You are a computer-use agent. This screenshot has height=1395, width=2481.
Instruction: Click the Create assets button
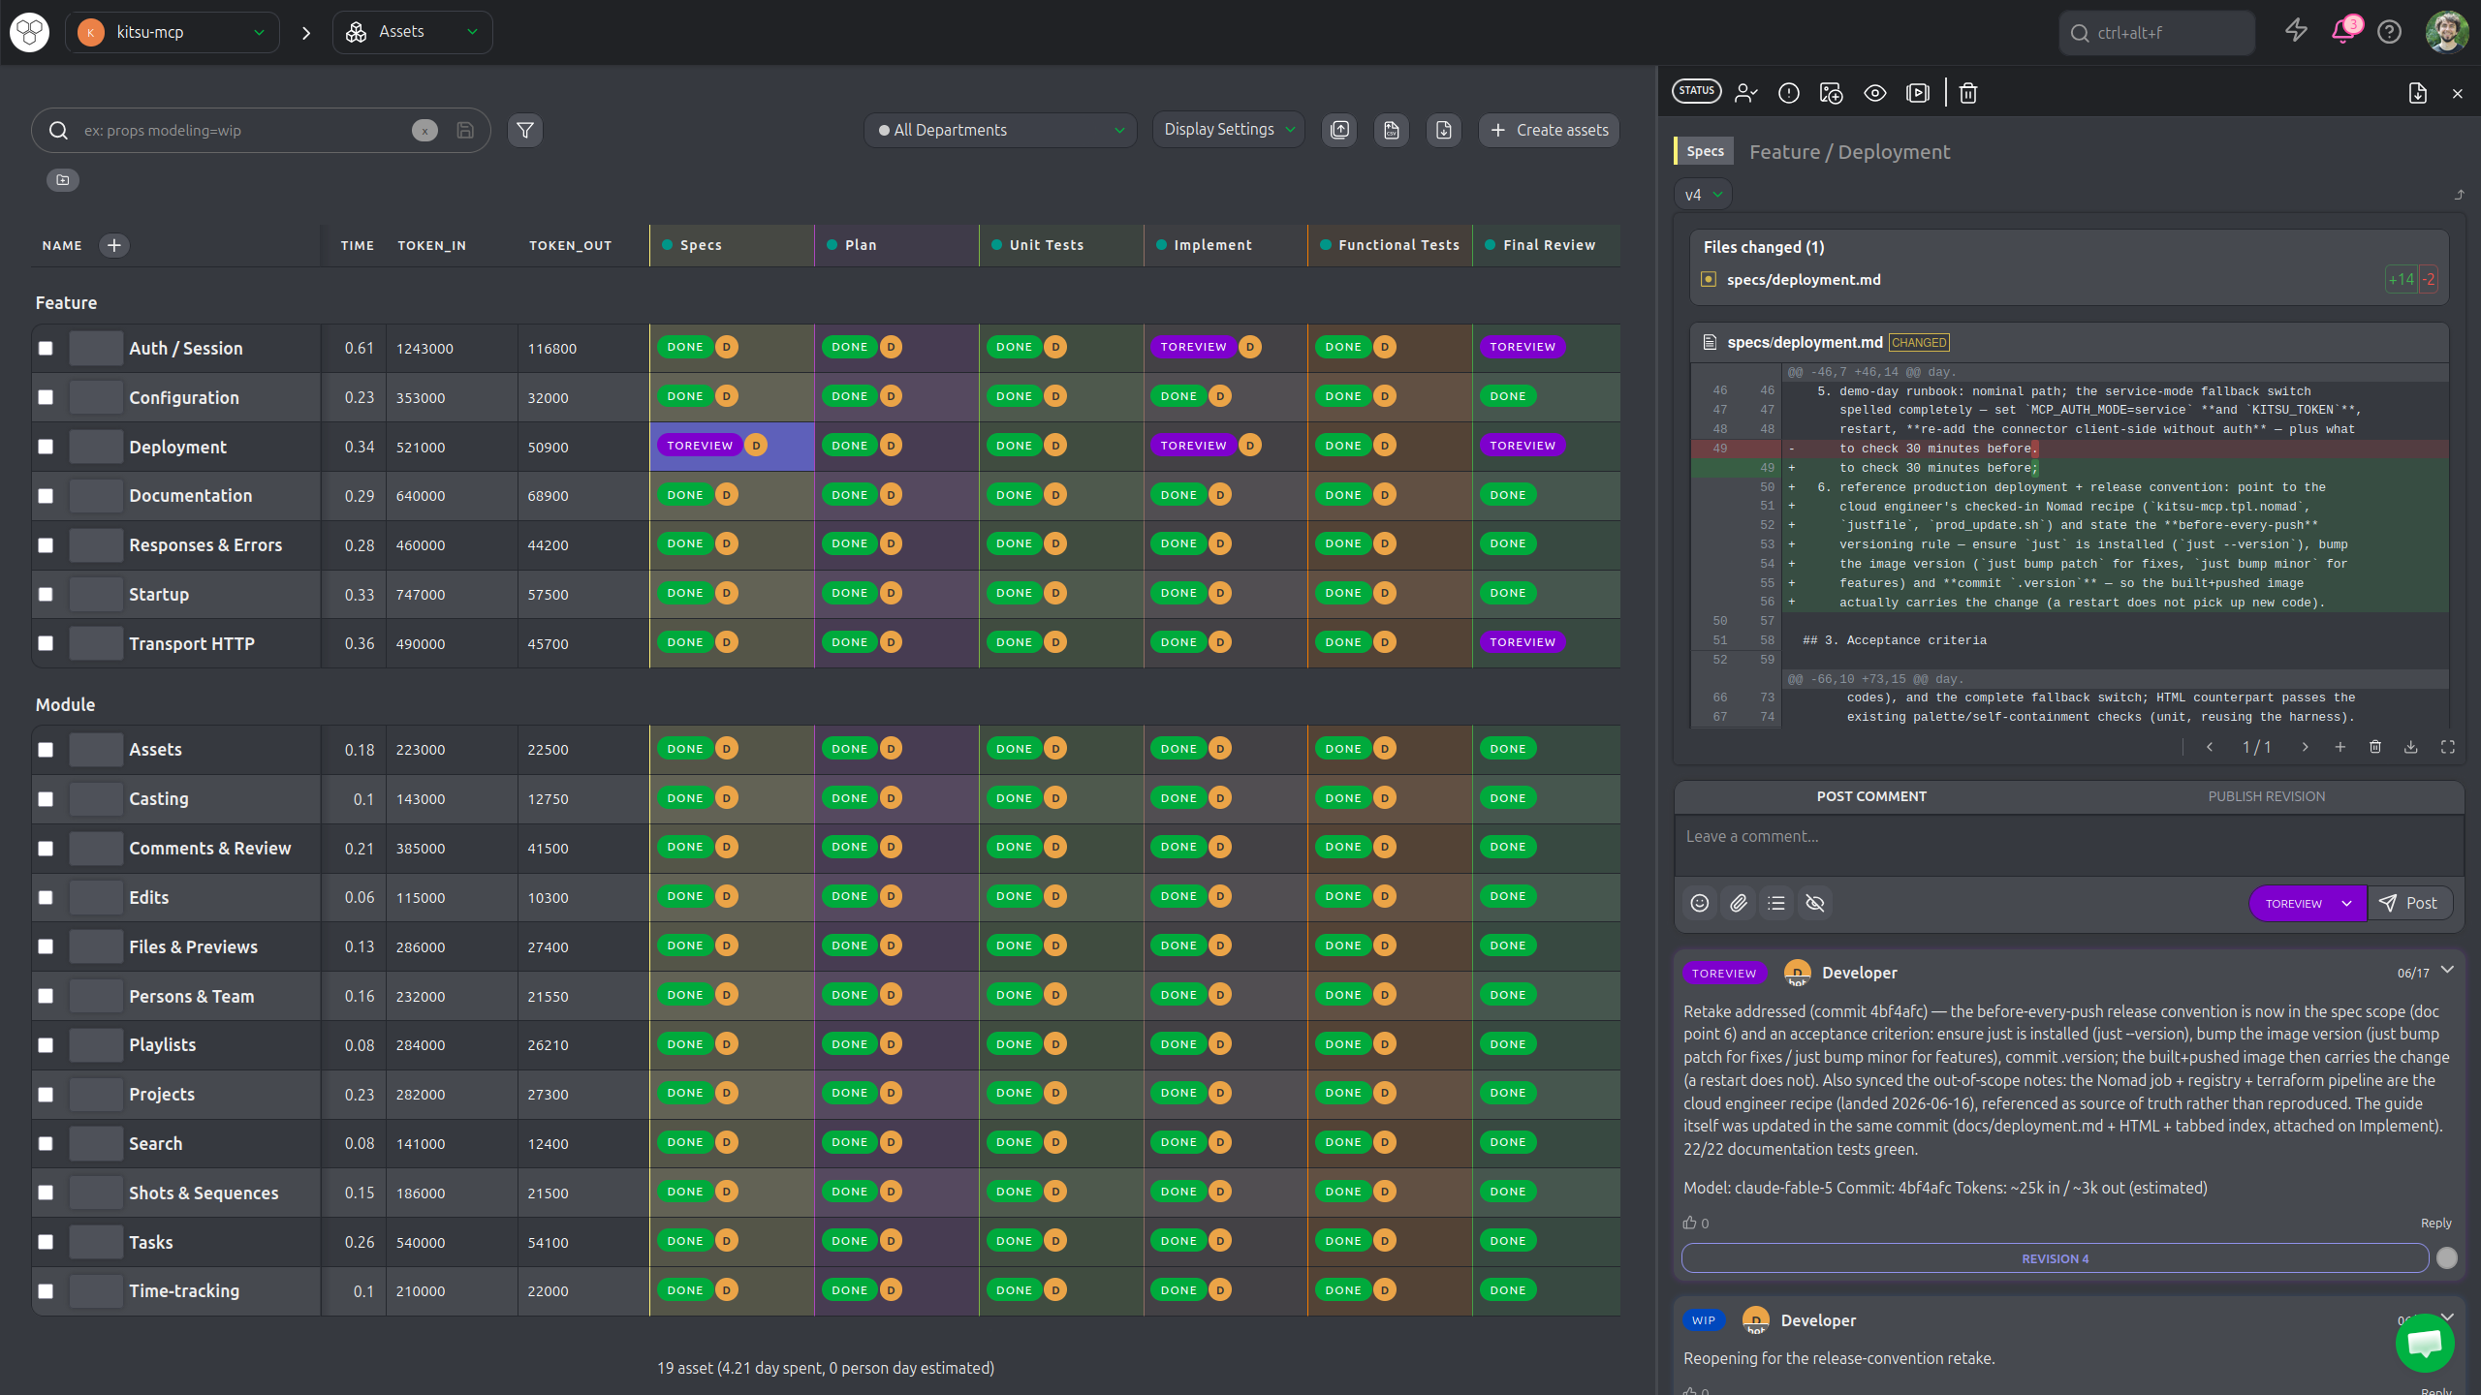(1549, 130)
